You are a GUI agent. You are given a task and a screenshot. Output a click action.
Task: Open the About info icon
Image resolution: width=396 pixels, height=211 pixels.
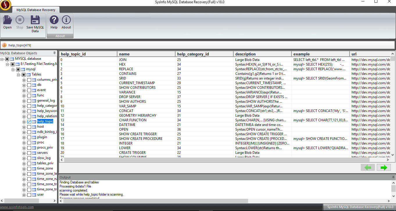[66, 20]
